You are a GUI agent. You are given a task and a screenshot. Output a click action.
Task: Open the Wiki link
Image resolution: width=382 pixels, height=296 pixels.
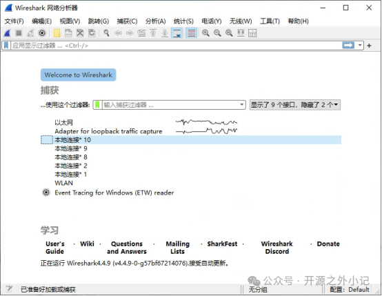coord(87,244)
